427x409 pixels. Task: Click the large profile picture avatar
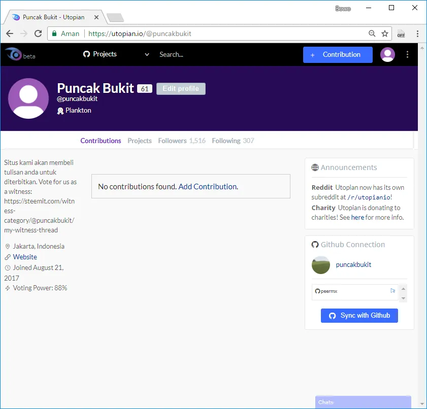pyautogui.click(x=28, y=98)
